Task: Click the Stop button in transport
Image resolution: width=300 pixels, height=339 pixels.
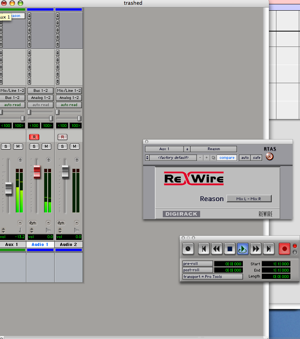Action: pyautogui.click(x=230, y=249)
